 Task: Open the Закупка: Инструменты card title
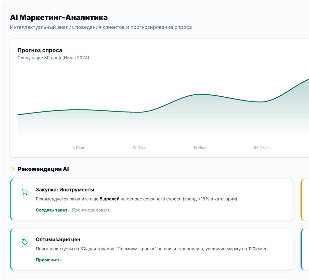pos(65,190)
